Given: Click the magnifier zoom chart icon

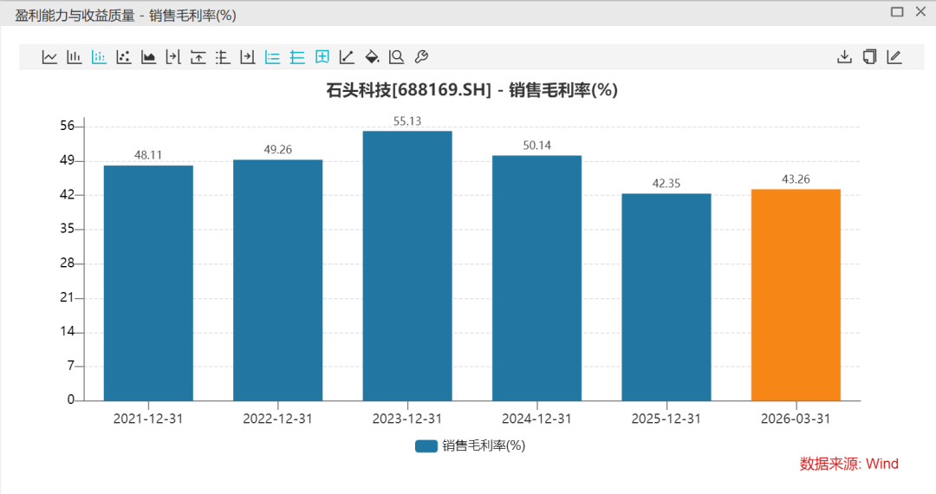Looking at the screenshot, I should (396, 57).
